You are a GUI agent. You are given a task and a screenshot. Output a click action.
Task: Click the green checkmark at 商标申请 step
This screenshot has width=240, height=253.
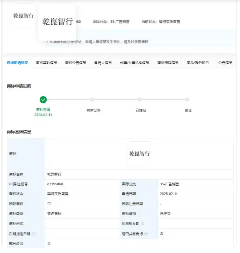pos(43,100)
